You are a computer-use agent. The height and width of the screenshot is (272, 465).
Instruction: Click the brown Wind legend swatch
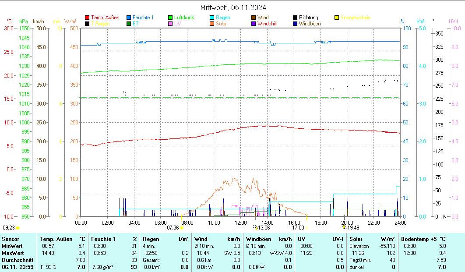253,18
